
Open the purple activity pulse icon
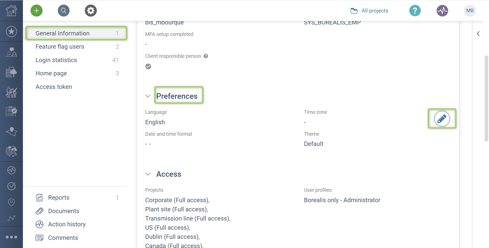(442, 11)
